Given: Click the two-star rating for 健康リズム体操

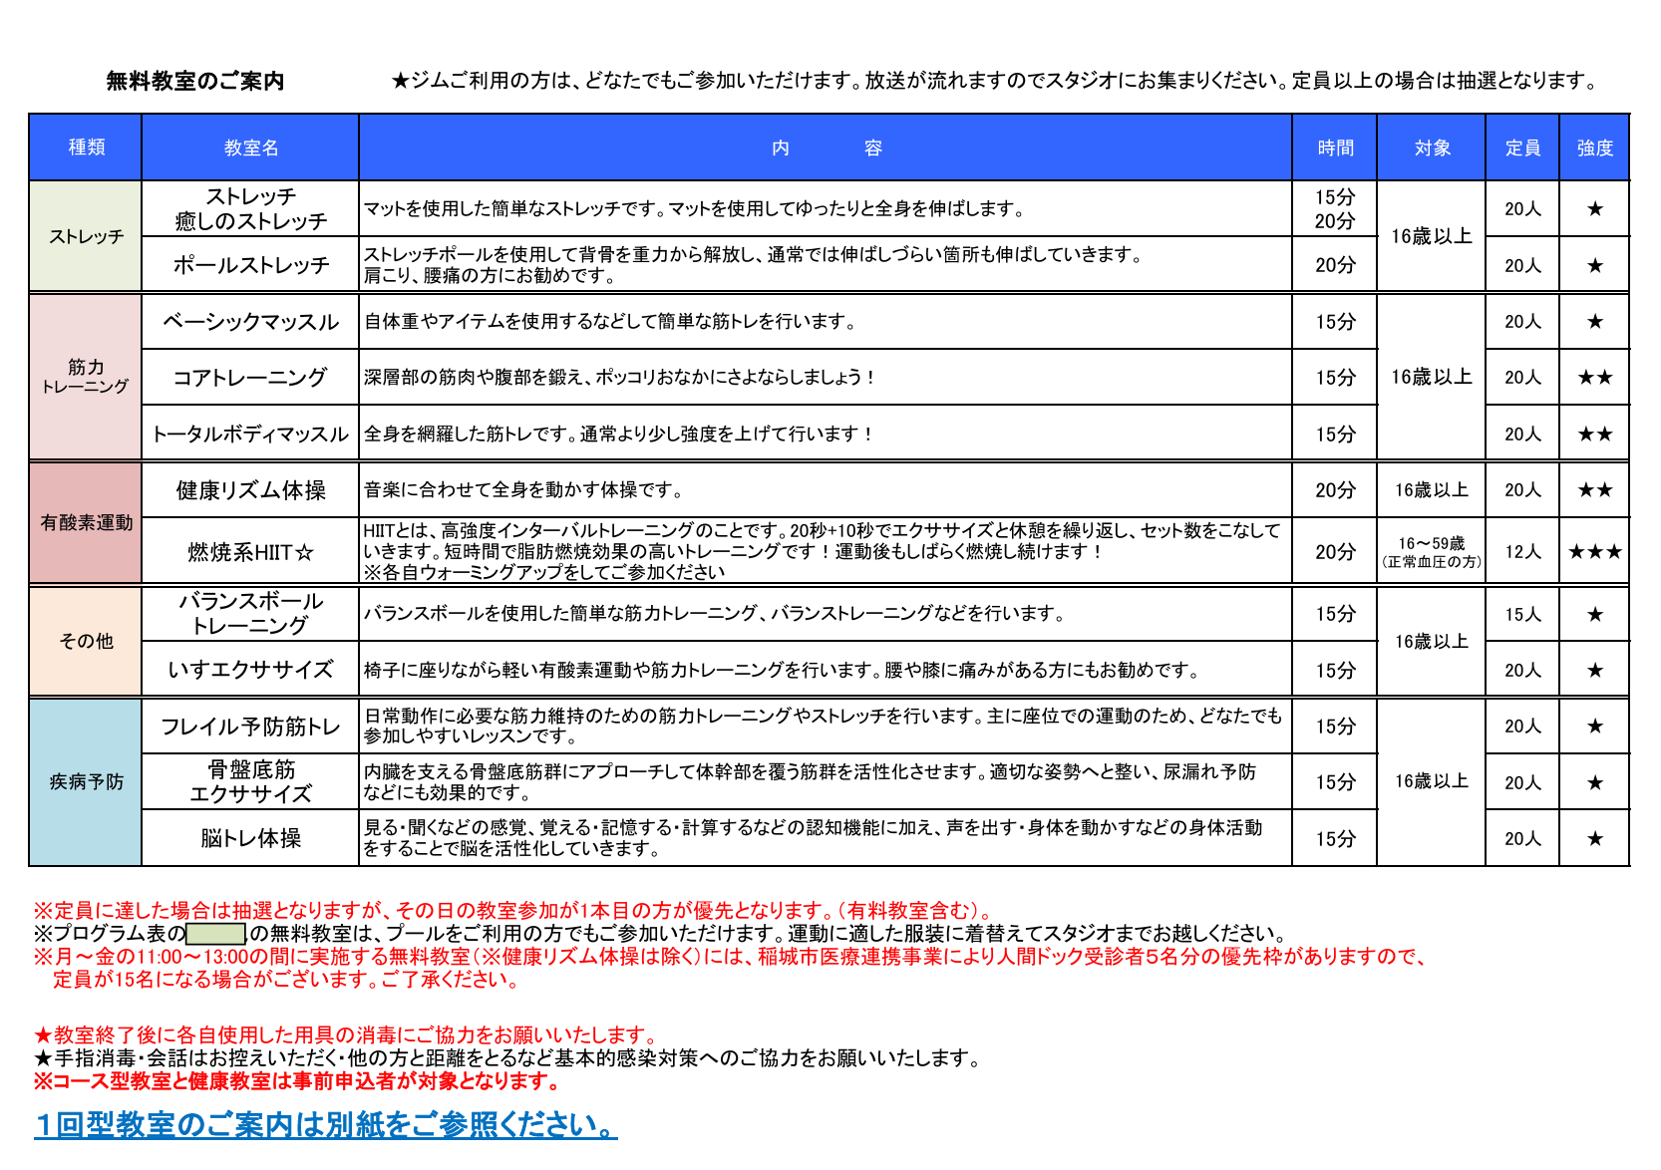Looking at the screenshot, I should (x=1594, y=490).
